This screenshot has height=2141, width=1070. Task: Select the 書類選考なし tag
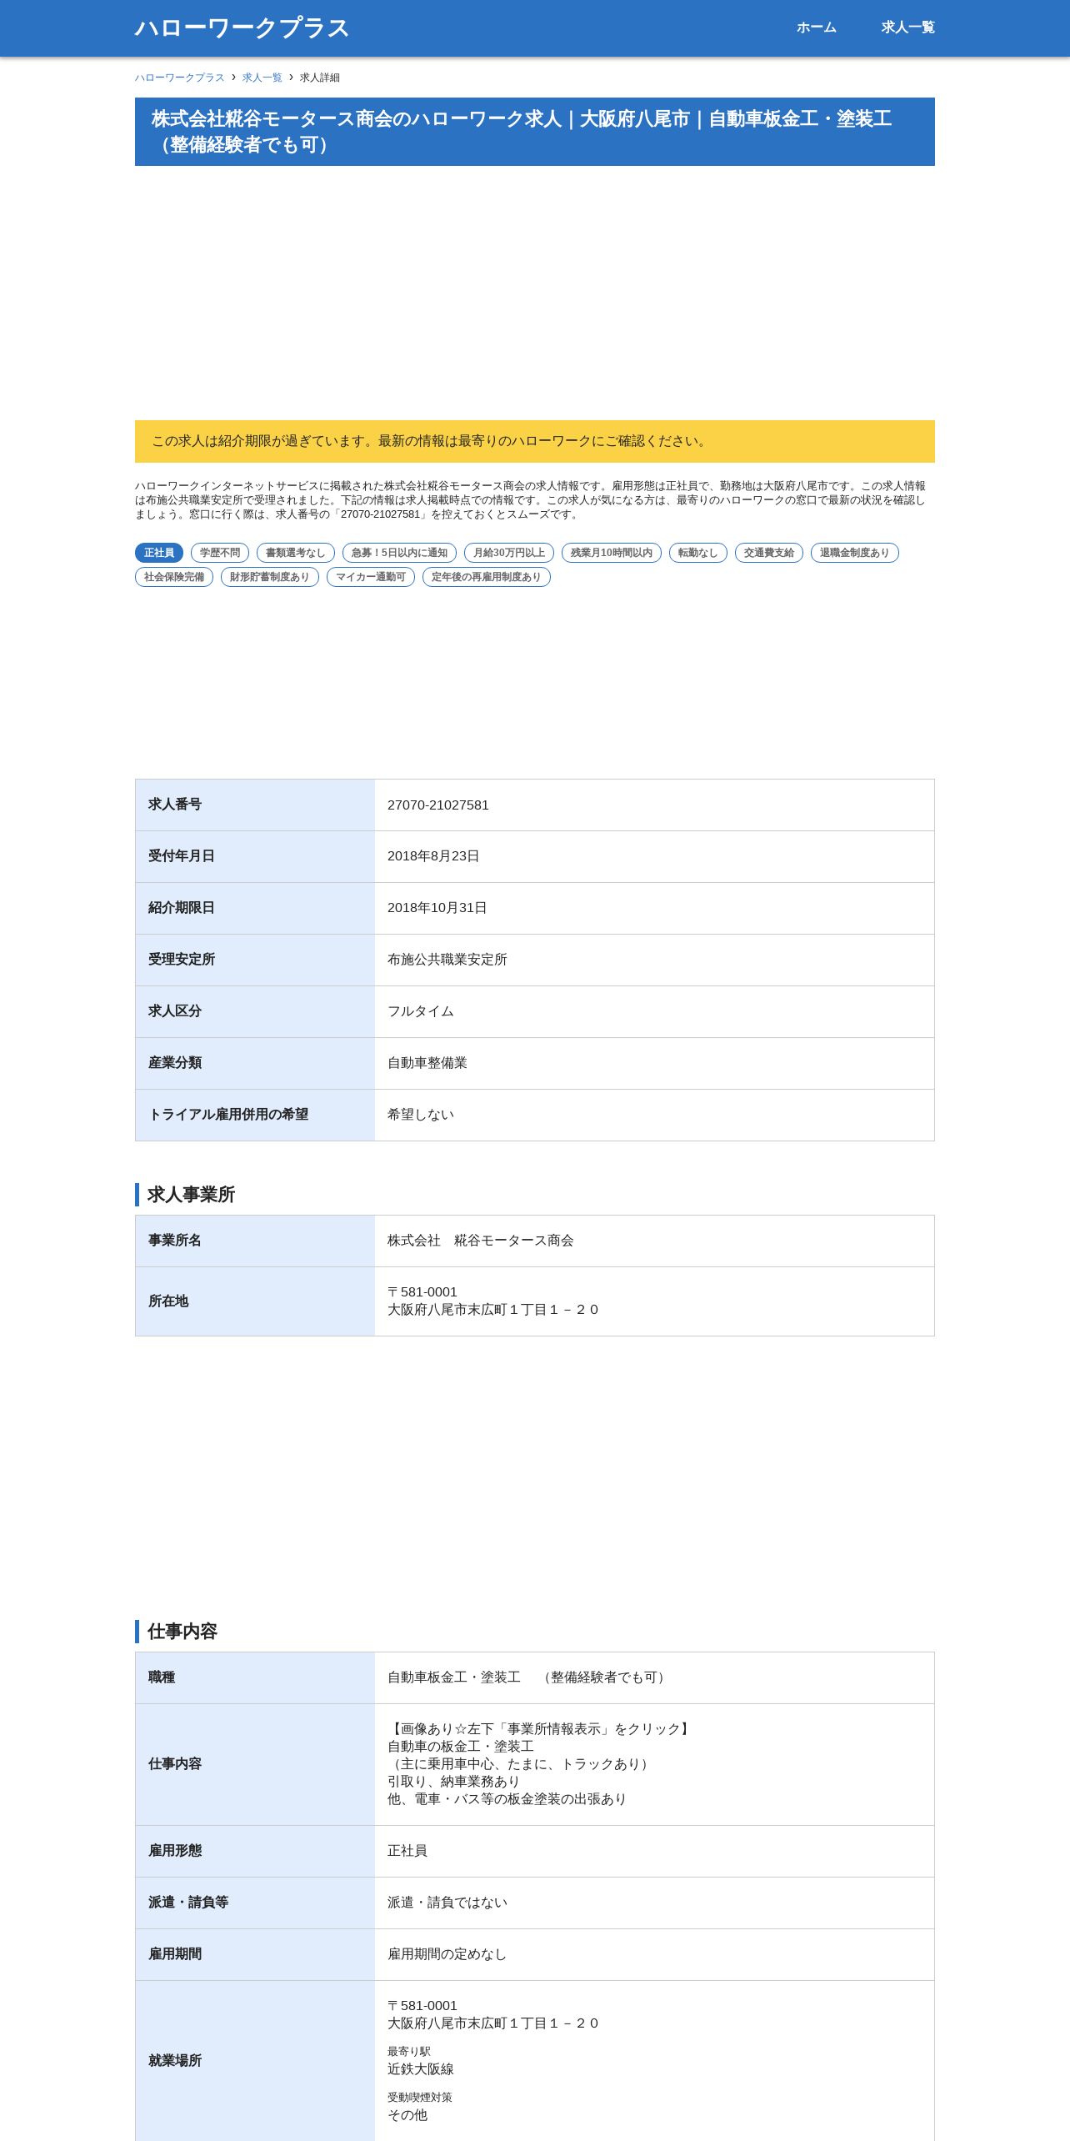point(296,553)
